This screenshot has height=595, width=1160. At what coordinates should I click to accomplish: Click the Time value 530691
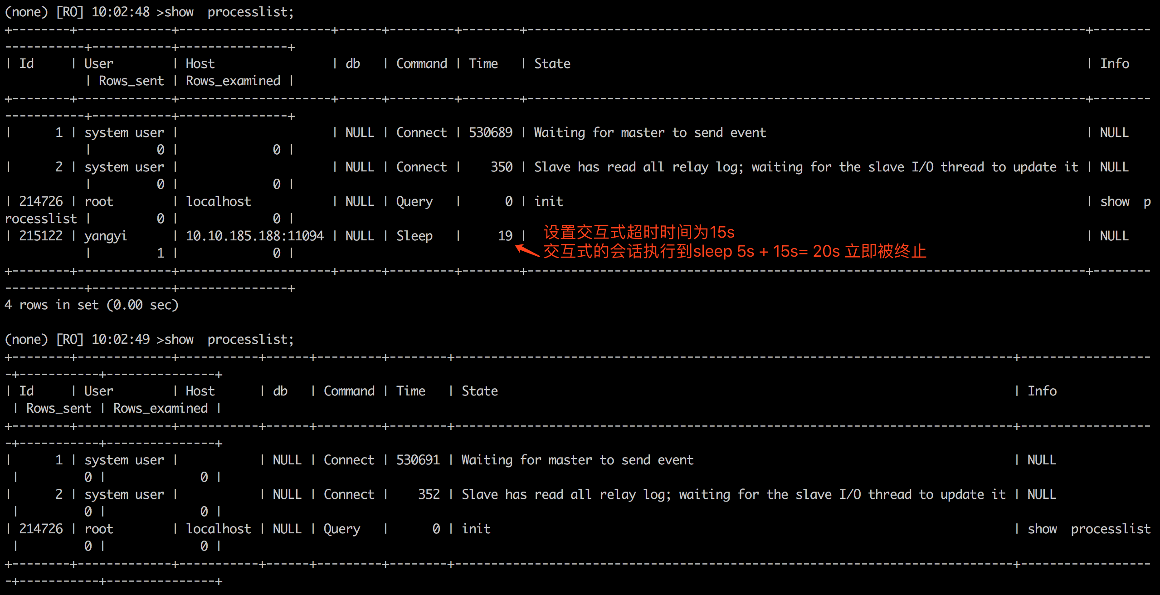click(417, 459)
